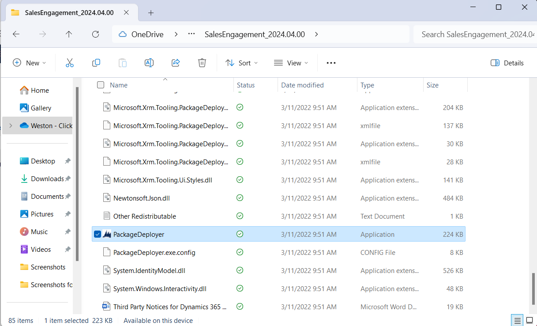537x326 pixels.
Task: Refresh the folder view
Action: click(95, 34)
